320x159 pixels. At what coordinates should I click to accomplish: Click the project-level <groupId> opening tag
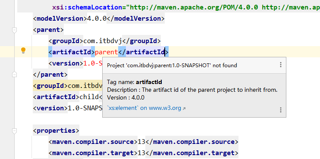[x=50, y=86]
